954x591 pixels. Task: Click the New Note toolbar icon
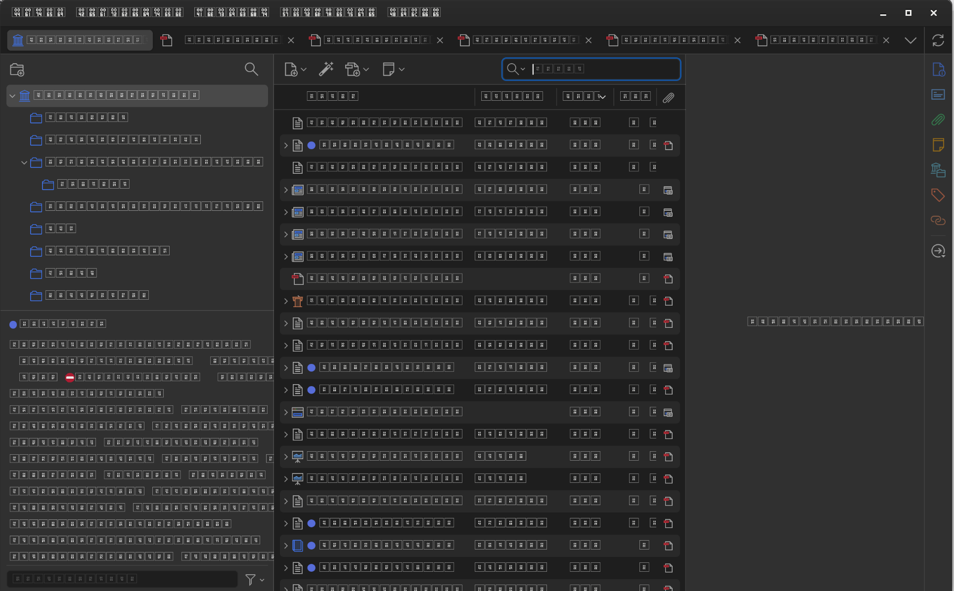tap(389, 69)
